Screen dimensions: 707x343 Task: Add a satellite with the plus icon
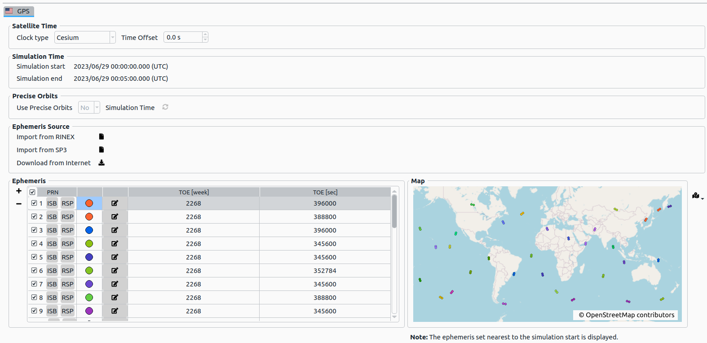click(19, 191)
